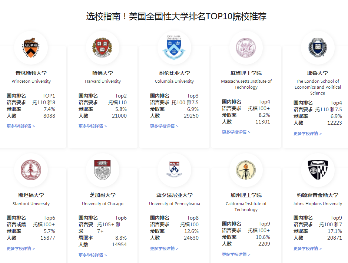Click the 'University of Chicago' English name

click(x=103, y=204)
